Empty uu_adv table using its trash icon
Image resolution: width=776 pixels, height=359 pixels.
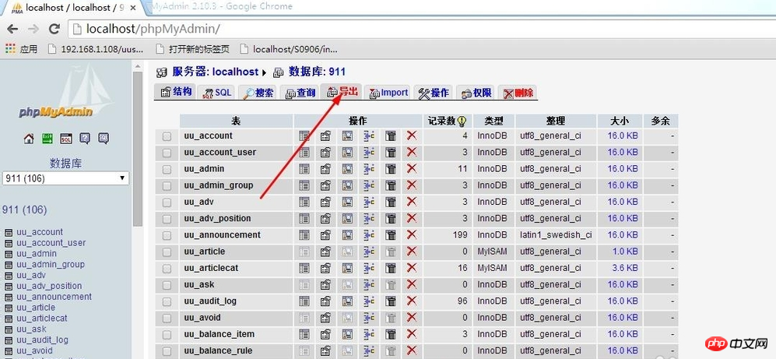click(391, 202)
